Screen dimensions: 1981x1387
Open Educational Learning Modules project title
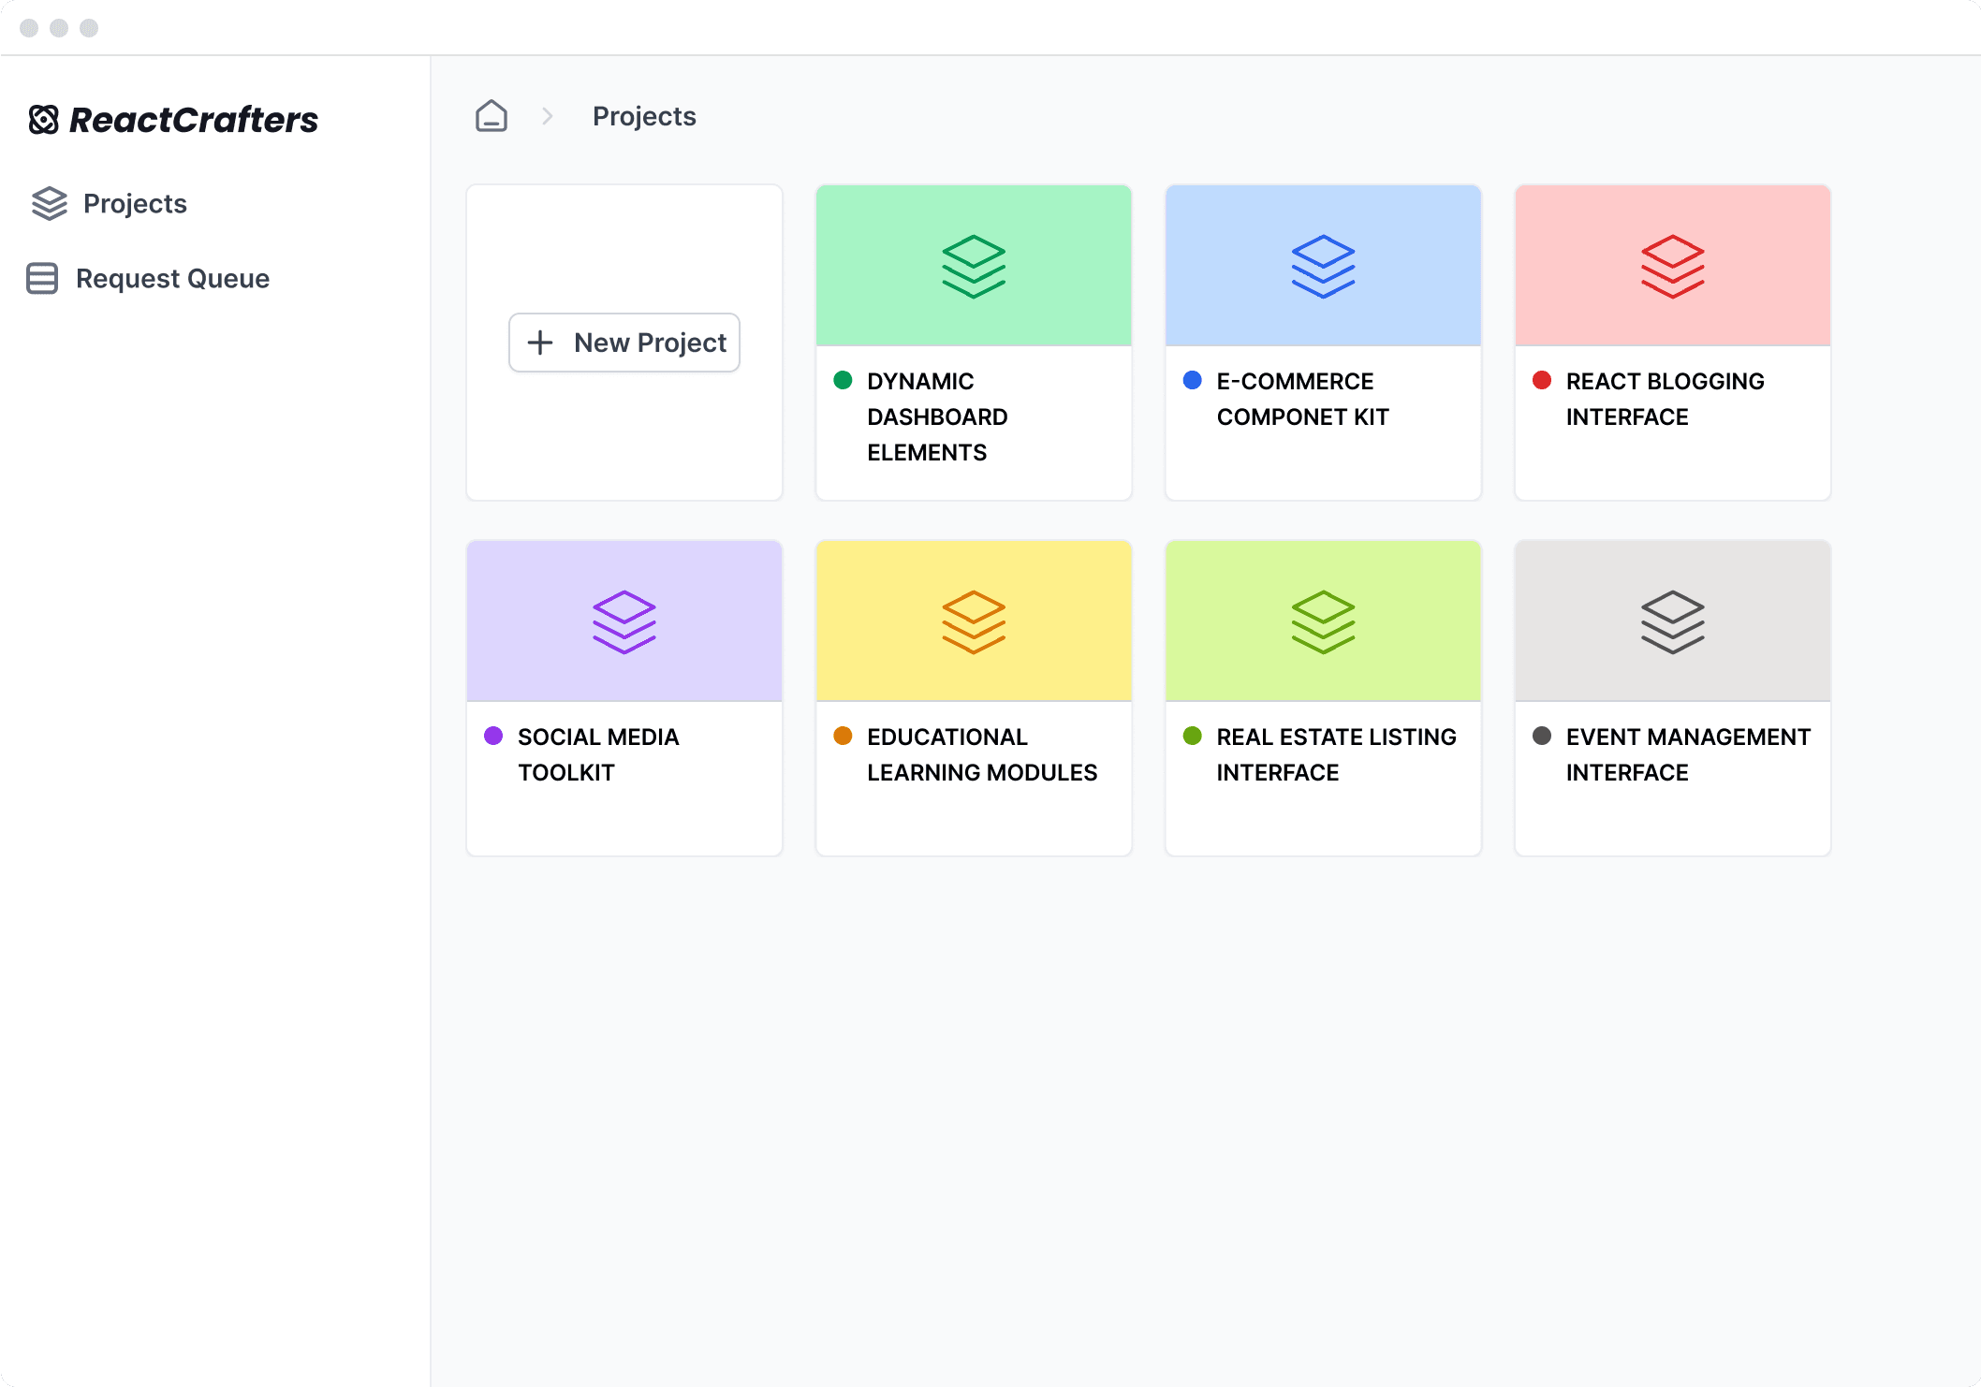pyautogui.click(x=981, y=754)
